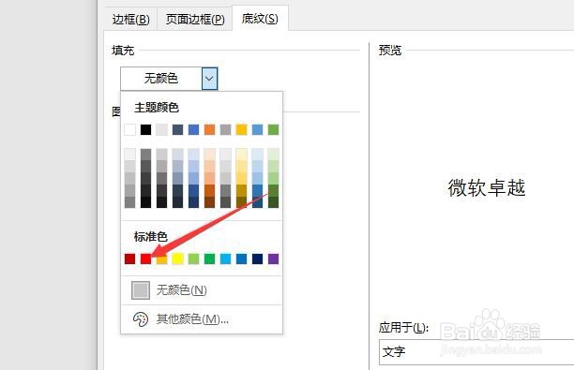The height and width of the screenshot is (370, 574).
Task: Select the blue theme color swatch
Action: 193,129
